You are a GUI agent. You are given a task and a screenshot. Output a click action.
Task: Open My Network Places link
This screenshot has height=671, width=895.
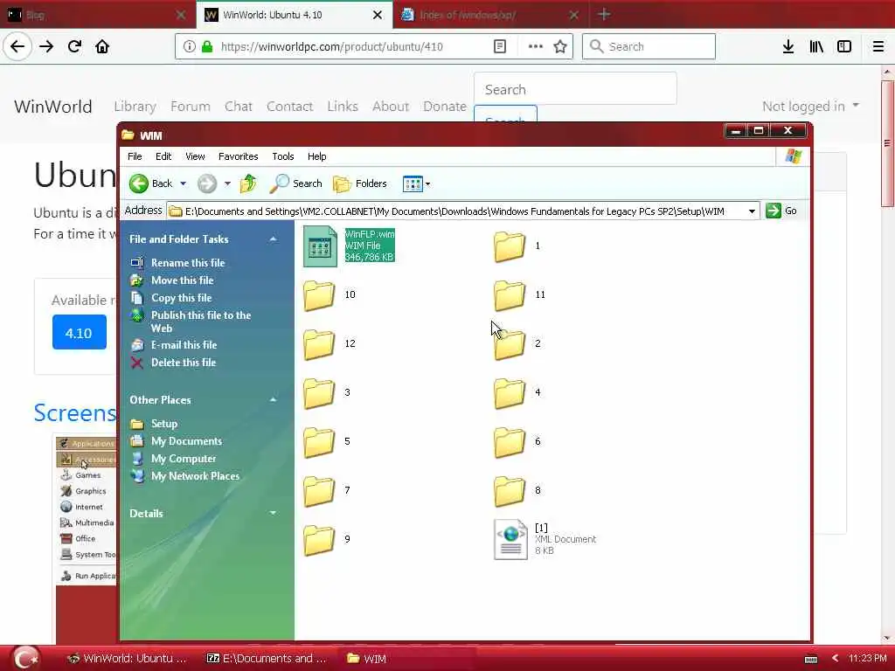pyautogui.click(x=195, y=476)
